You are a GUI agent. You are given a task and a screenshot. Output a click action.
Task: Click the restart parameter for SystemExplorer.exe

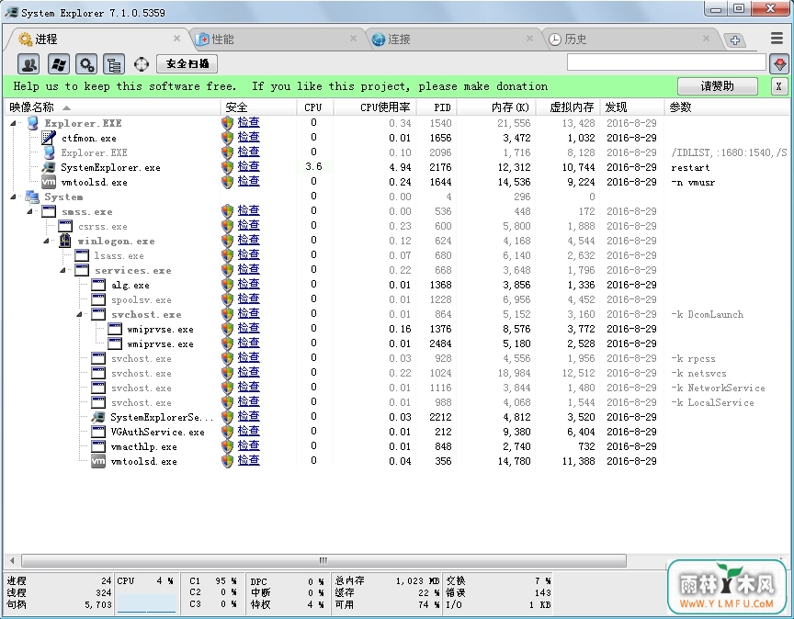pos(690,167)
